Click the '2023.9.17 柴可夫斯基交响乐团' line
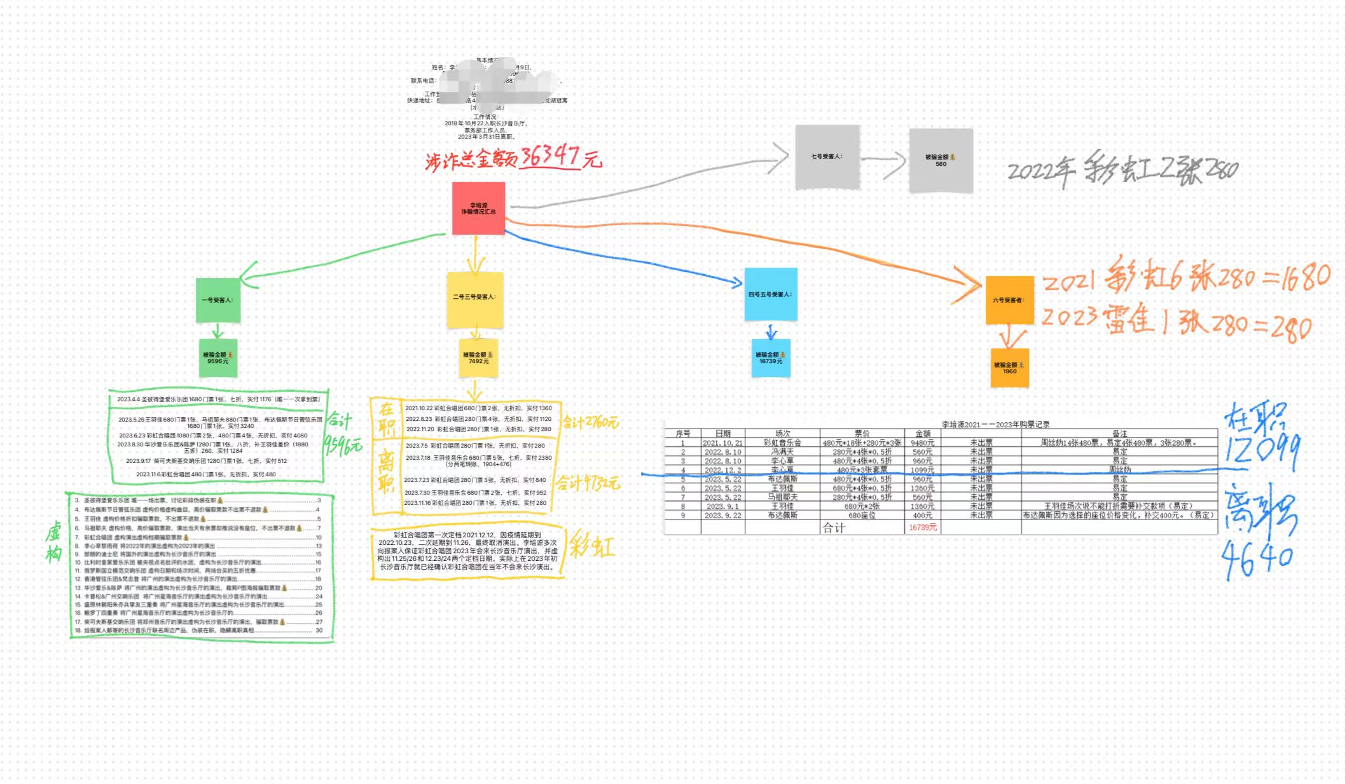This screenshot has width=1345, height=784. click(x=207, y=461)
